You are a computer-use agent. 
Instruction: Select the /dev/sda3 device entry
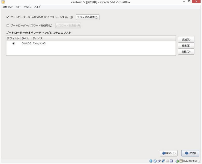pyautogui.click(x=39, y=43)
